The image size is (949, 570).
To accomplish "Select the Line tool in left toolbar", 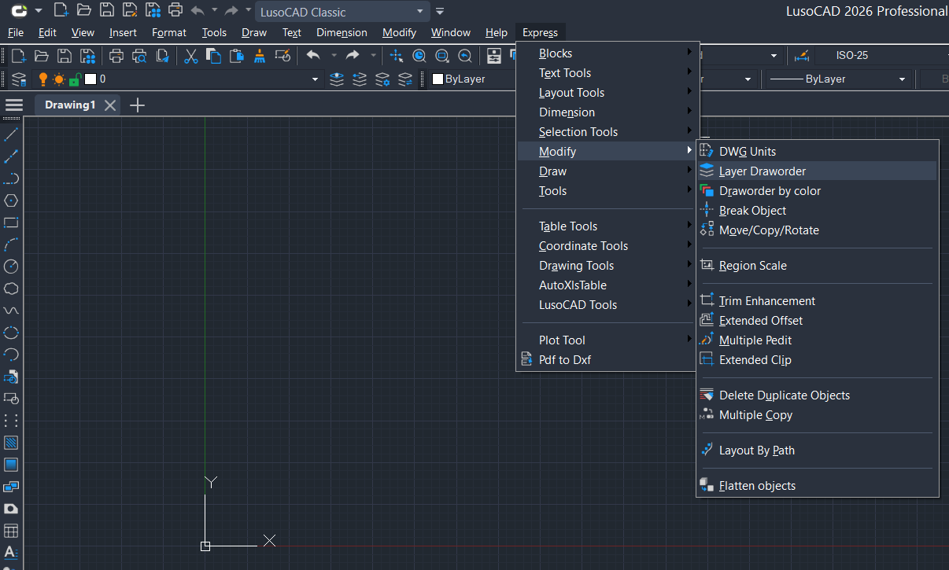I will [11, 134].
